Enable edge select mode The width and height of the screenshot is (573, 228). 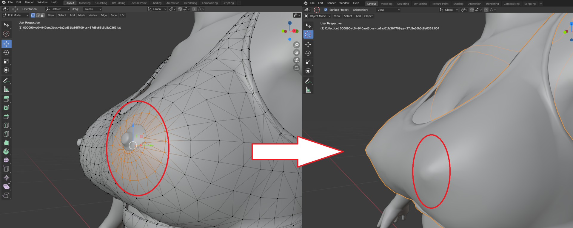[38, 15]
